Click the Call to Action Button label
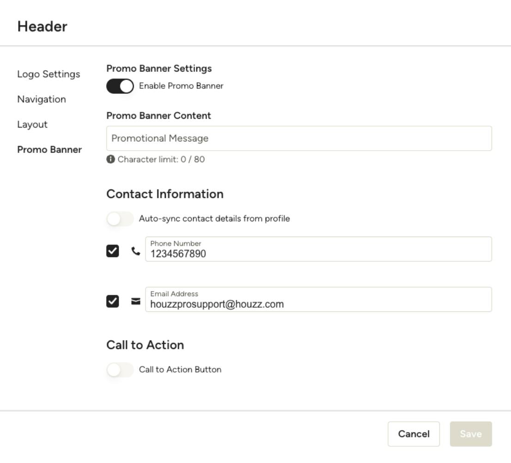 click(180, 370)
